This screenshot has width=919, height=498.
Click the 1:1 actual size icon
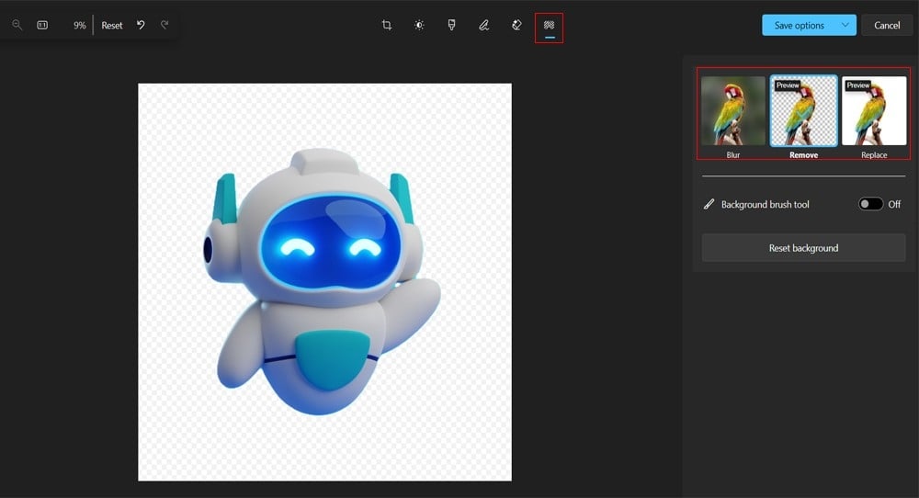tap(42, 26)
